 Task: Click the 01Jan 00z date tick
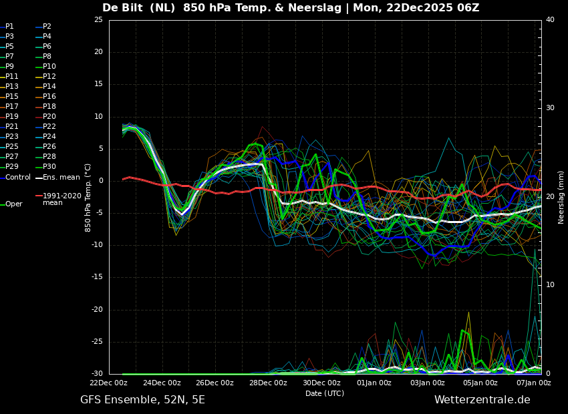[374, 383]
